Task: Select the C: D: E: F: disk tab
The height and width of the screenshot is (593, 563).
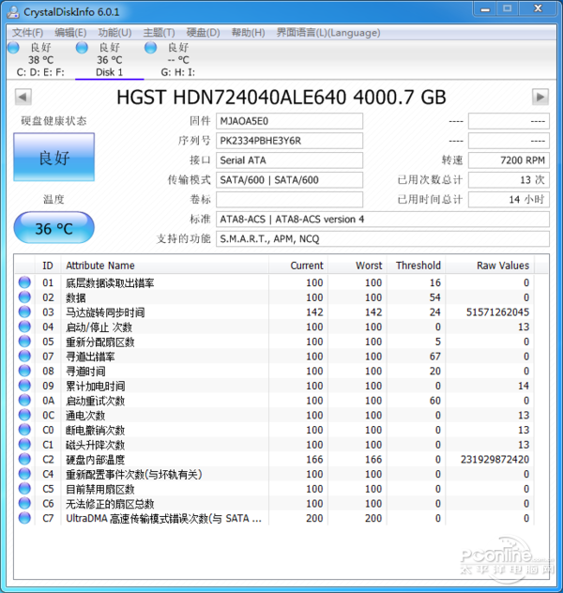Action: (40, 60)
